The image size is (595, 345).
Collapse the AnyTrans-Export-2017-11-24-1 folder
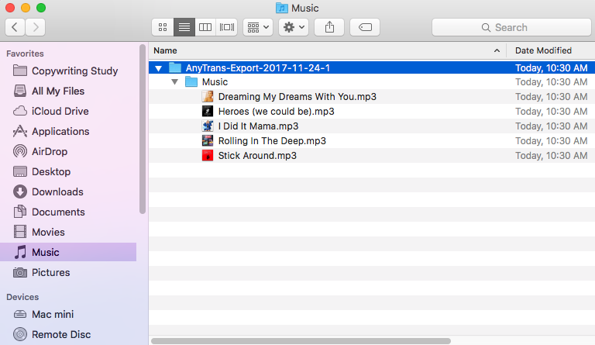(159, 68)
